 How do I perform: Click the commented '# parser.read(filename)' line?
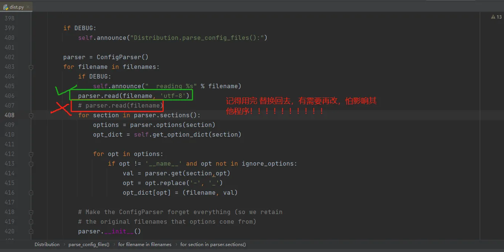(x=121, y=106)
